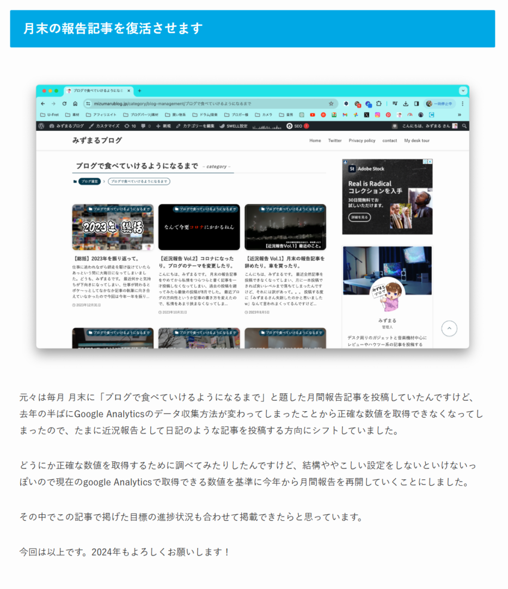
Task: Open the admin bar search magnifier icon
Action: pos(464,126)
